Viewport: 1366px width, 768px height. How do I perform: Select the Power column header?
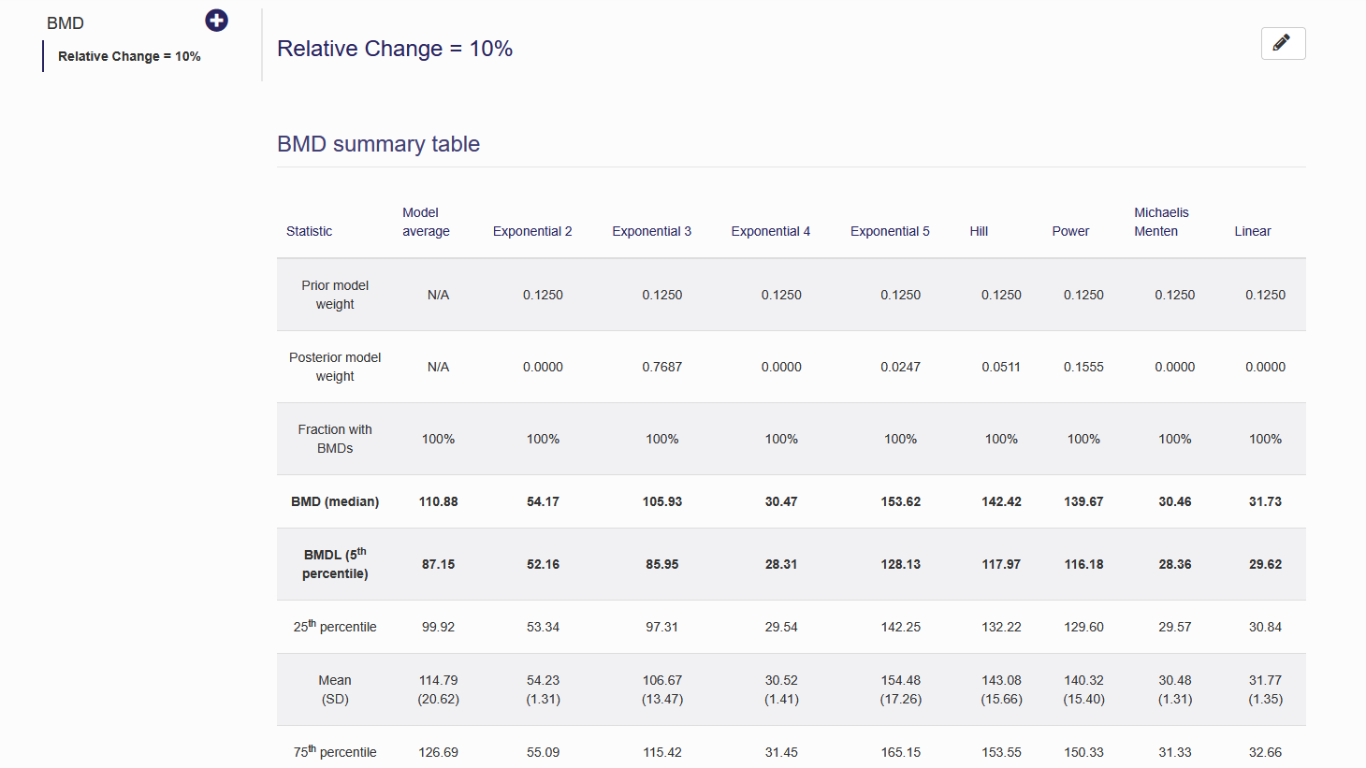[1070, 231]
